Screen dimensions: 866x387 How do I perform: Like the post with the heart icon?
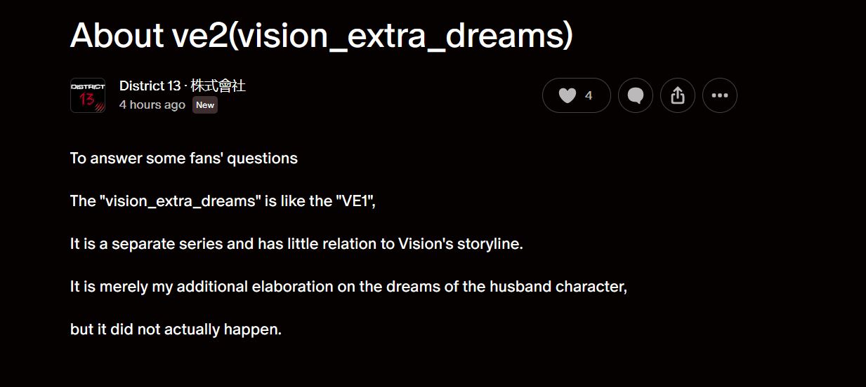click(x=568, y=95)
